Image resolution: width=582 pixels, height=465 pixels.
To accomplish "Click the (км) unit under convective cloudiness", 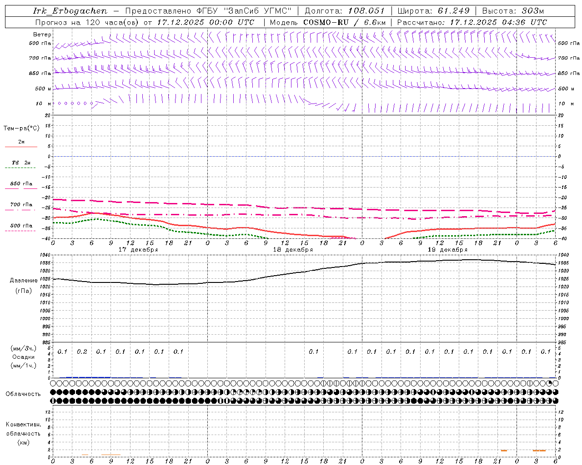I will [23, 442].
